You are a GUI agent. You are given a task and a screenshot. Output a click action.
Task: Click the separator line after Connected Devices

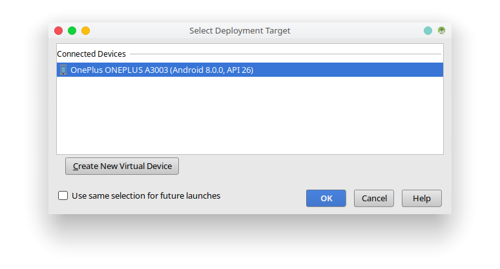click(x=286, y=54)
